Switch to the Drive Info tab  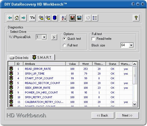(x=19, y=58)
